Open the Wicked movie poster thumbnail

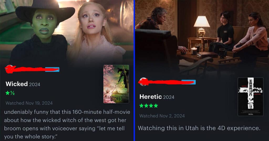116,84
